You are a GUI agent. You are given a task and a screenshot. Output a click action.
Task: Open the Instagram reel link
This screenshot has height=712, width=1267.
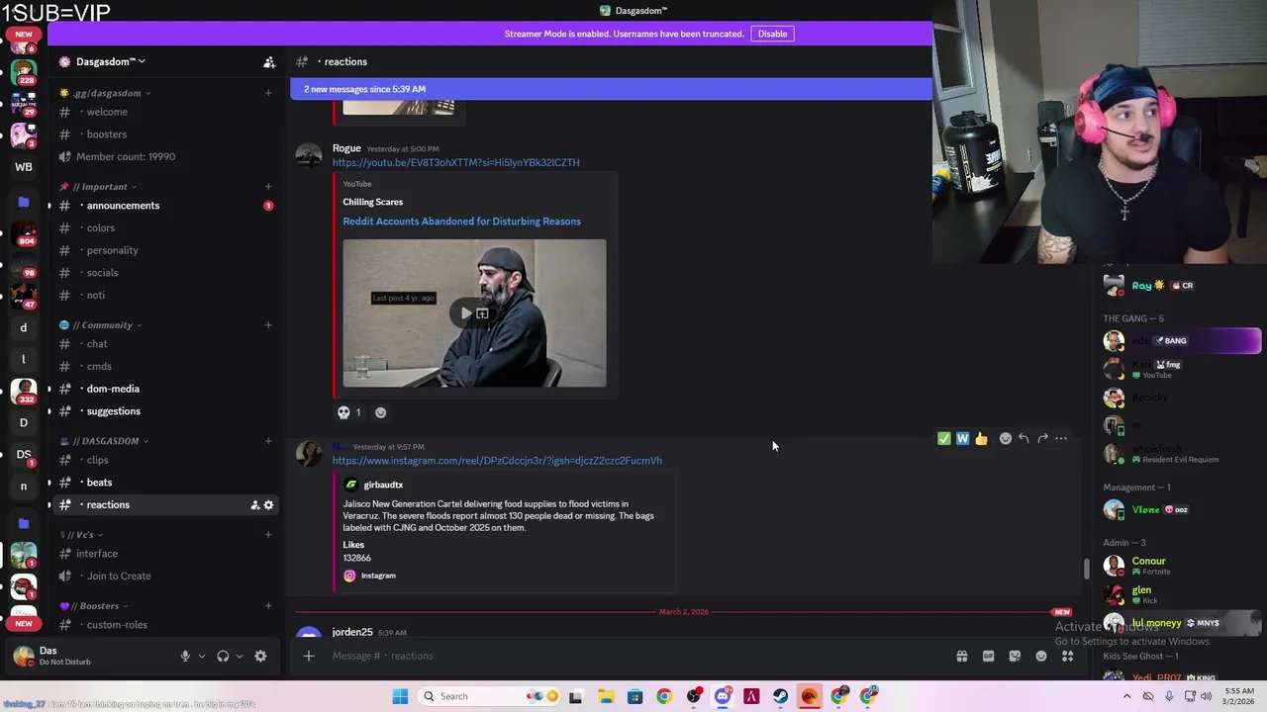coord(497,461)
